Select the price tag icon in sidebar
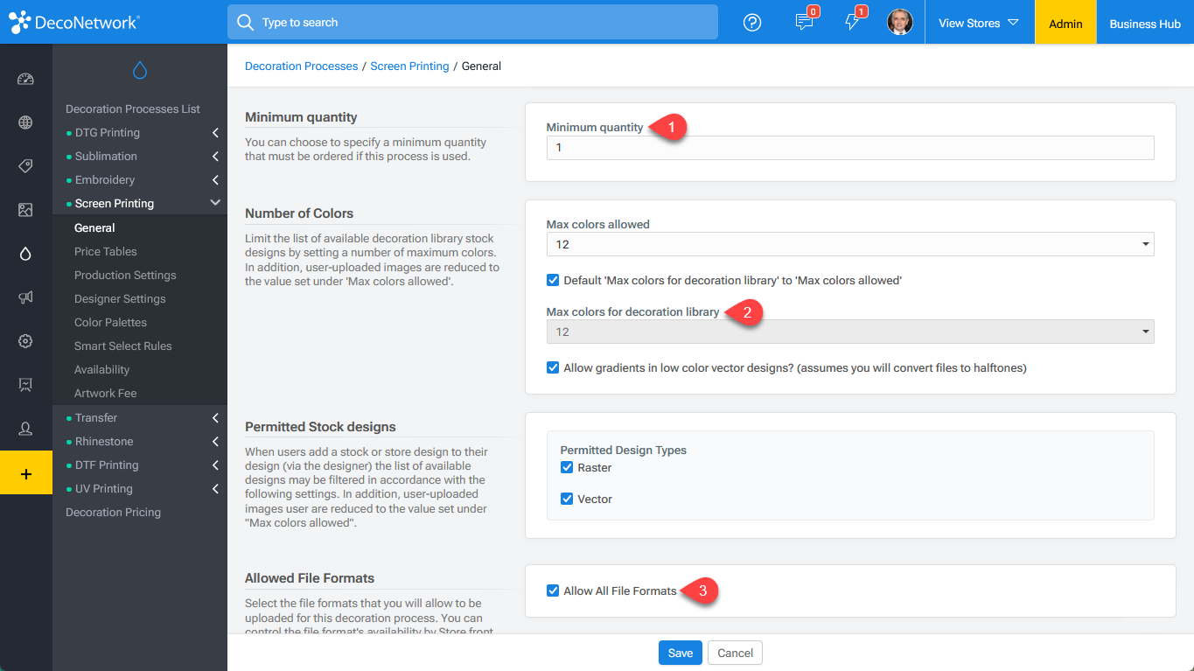The height and width of the screenshot is (671, 1194). tap(25, 166)
